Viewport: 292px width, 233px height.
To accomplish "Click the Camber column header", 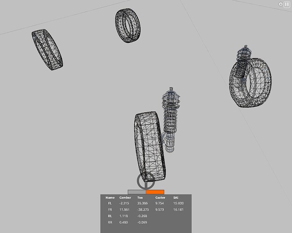I will pyautogui.click(x=125, y=198).
